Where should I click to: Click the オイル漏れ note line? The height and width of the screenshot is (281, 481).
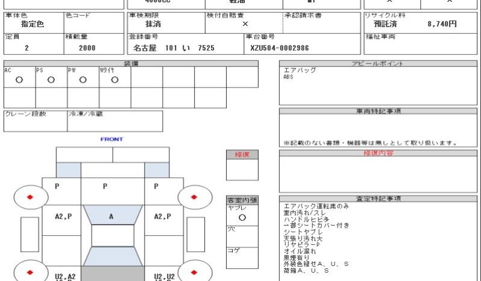[x=300, y=251]
